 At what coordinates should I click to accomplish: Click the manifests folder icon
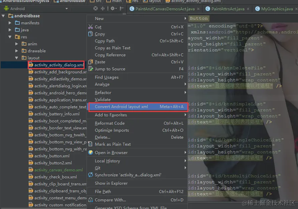coord(17,23)
